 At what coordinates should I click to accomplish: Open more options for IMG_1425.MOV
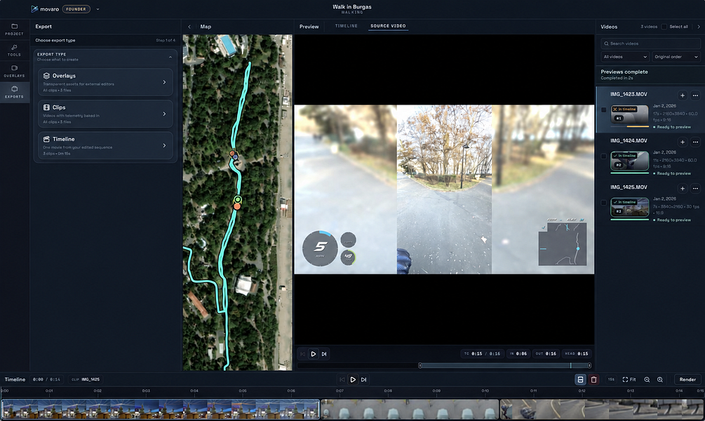pyautogui.click(x=696, y=189)
